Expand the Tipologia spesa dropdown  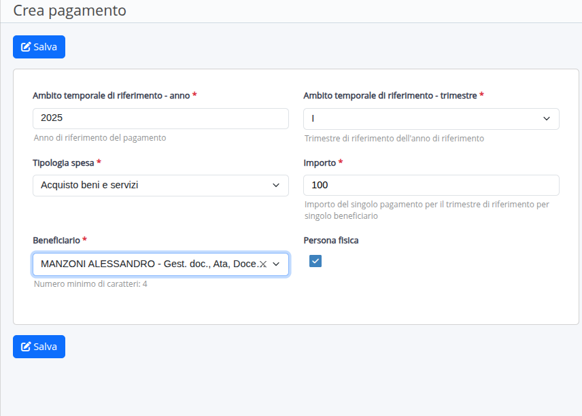point(160,186)
